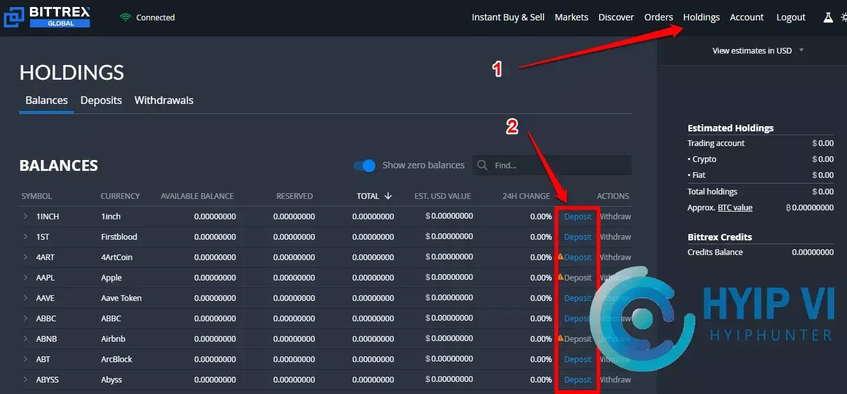The height and width of the screenshot is (394, 847).
Task: Click the sort arrow next to TOTAL column
Action: [388, 196]
